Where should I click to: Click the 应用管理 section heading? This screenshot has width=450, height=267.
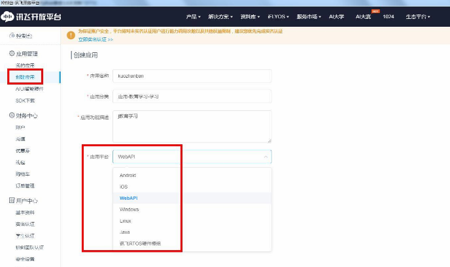pos(27,54)
